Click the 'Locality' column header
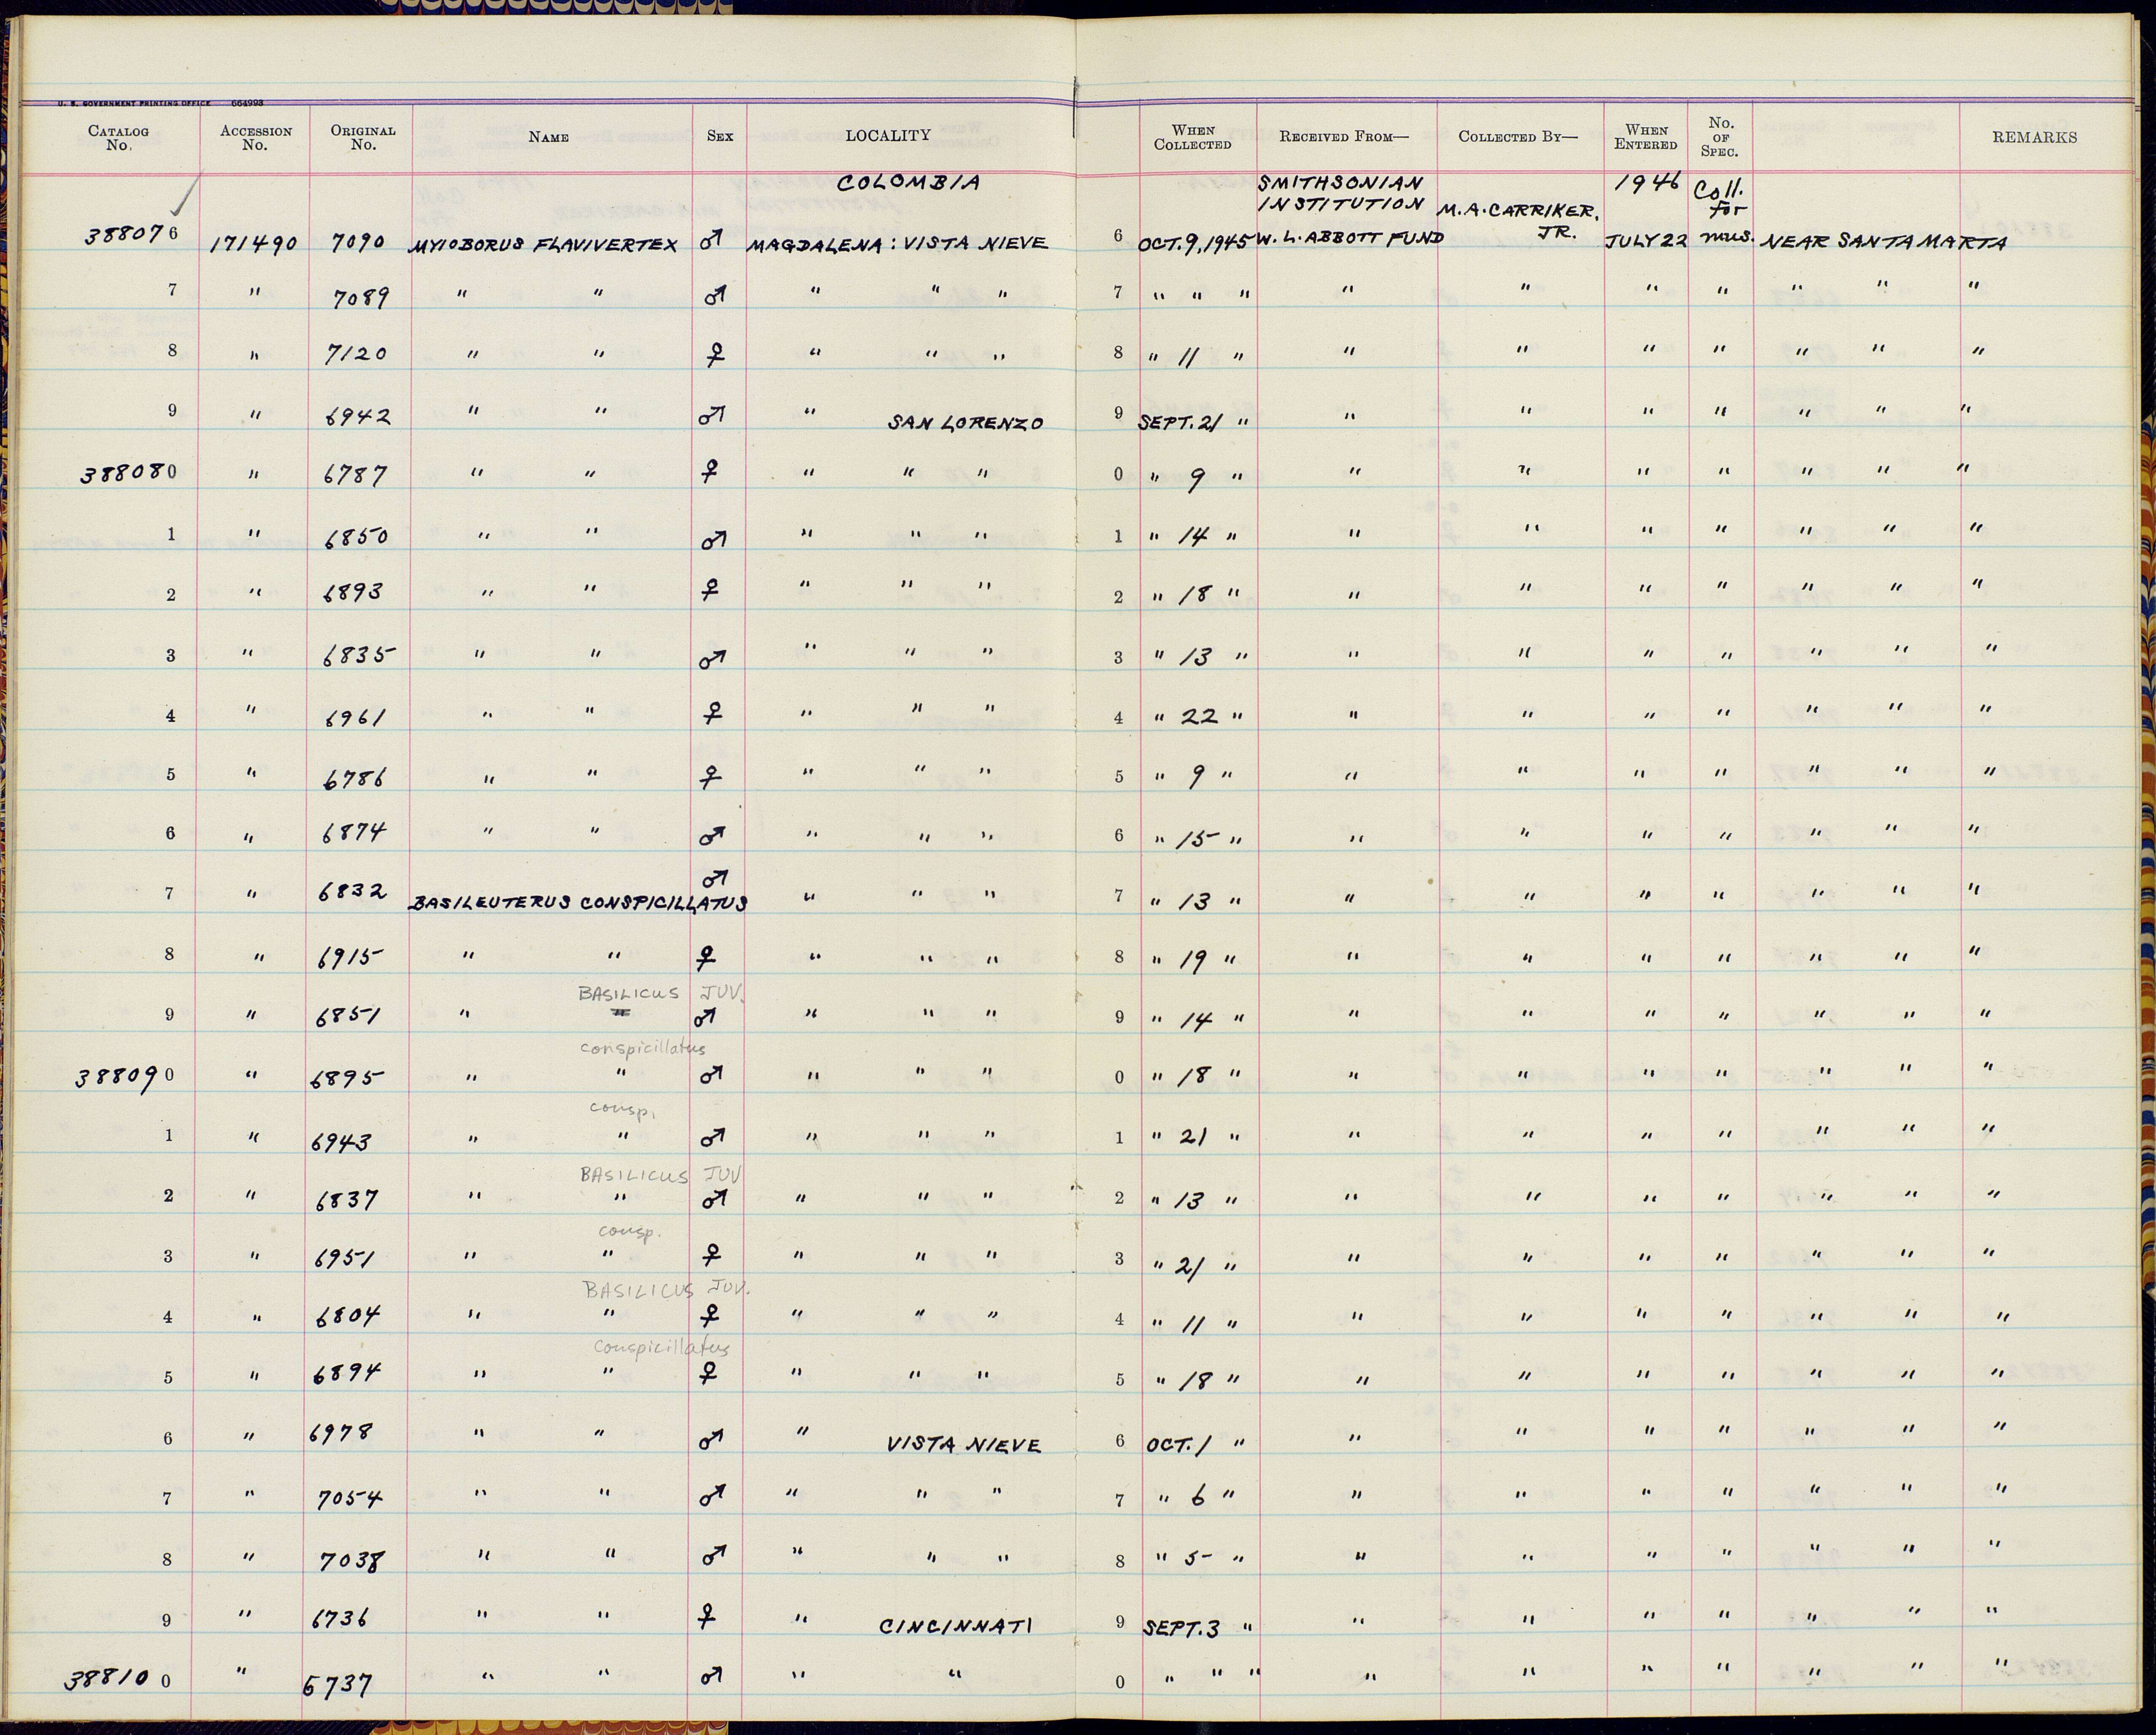This screenshot has height=1735, width=2156. (888, 135)
